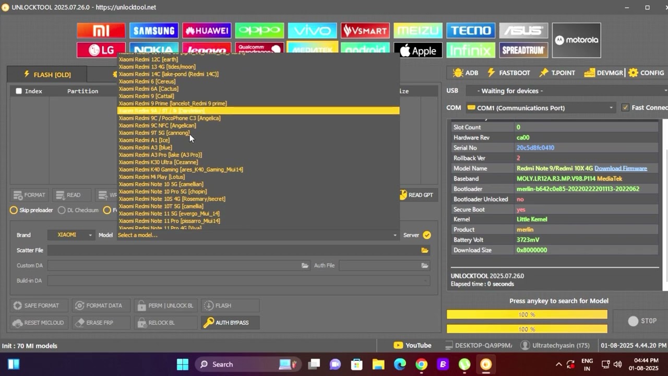Screen dimensions: 668x376
Task: Click the upper 100 % progress bar
Action: pos(527,314)
